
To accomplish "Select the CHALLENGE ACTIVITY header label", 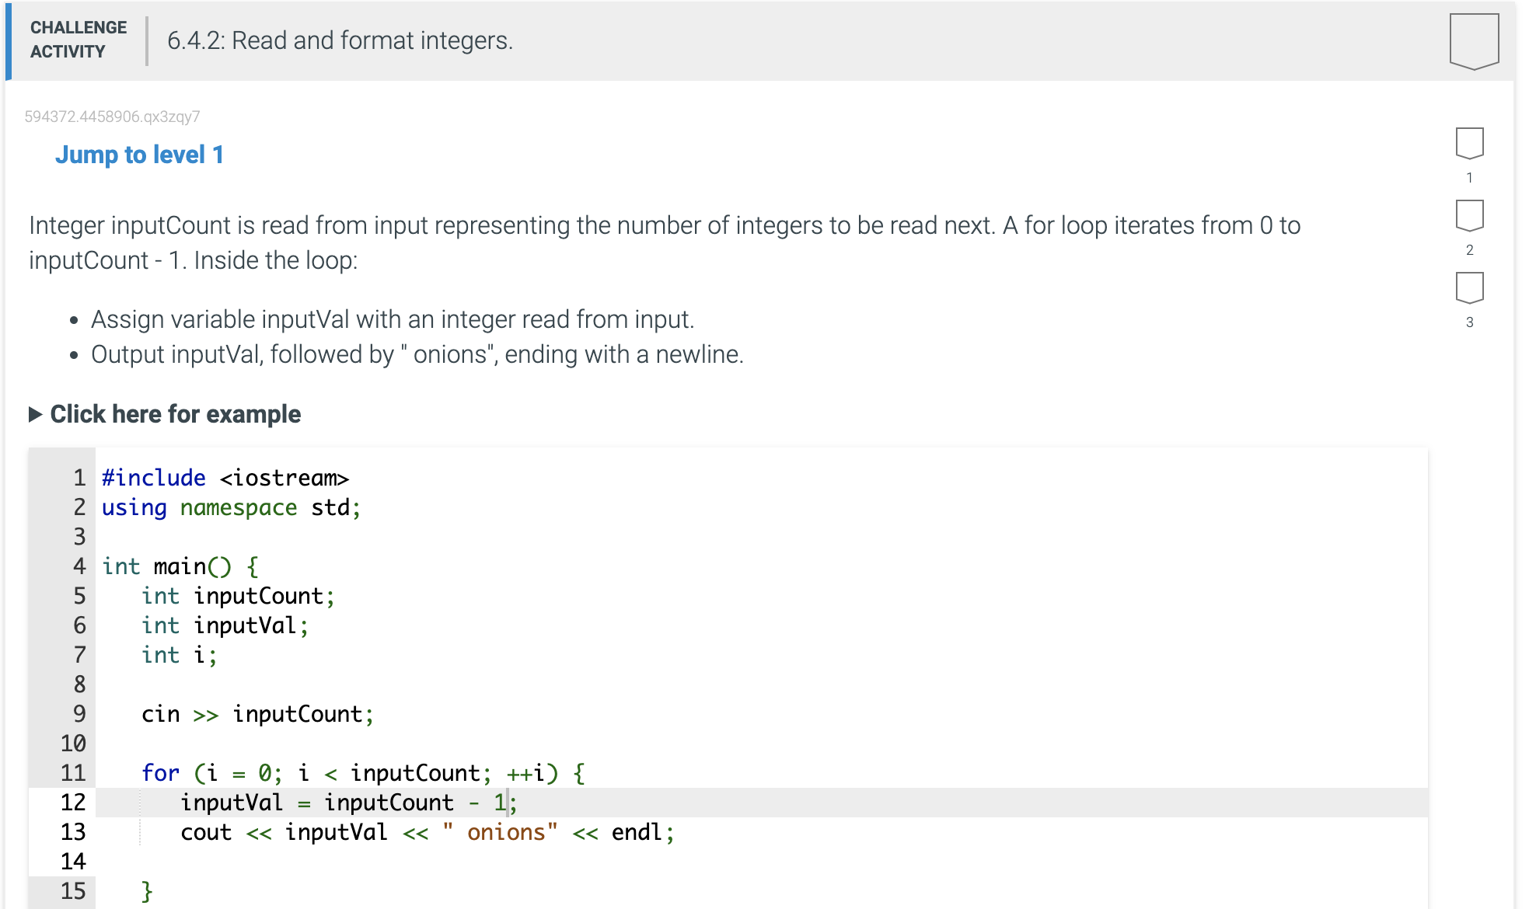I will [78, 40].
